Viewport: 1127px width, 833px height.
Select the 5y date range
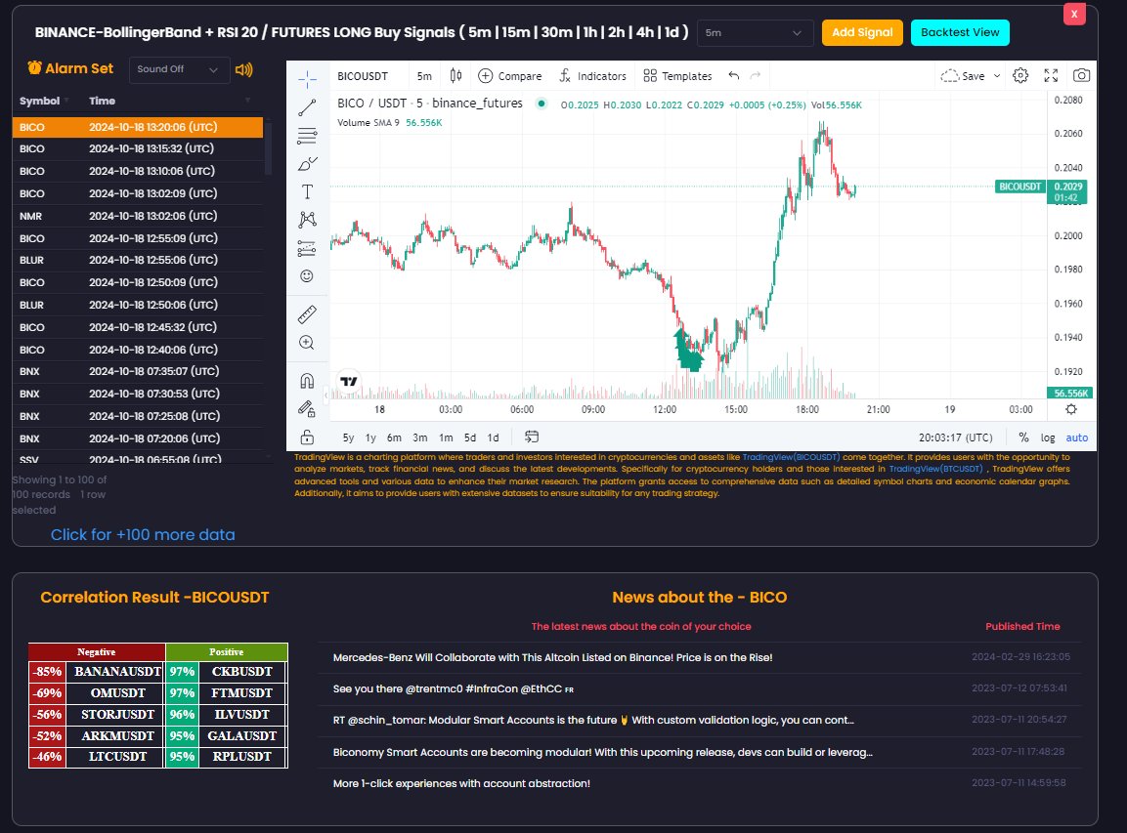(349, 437)
